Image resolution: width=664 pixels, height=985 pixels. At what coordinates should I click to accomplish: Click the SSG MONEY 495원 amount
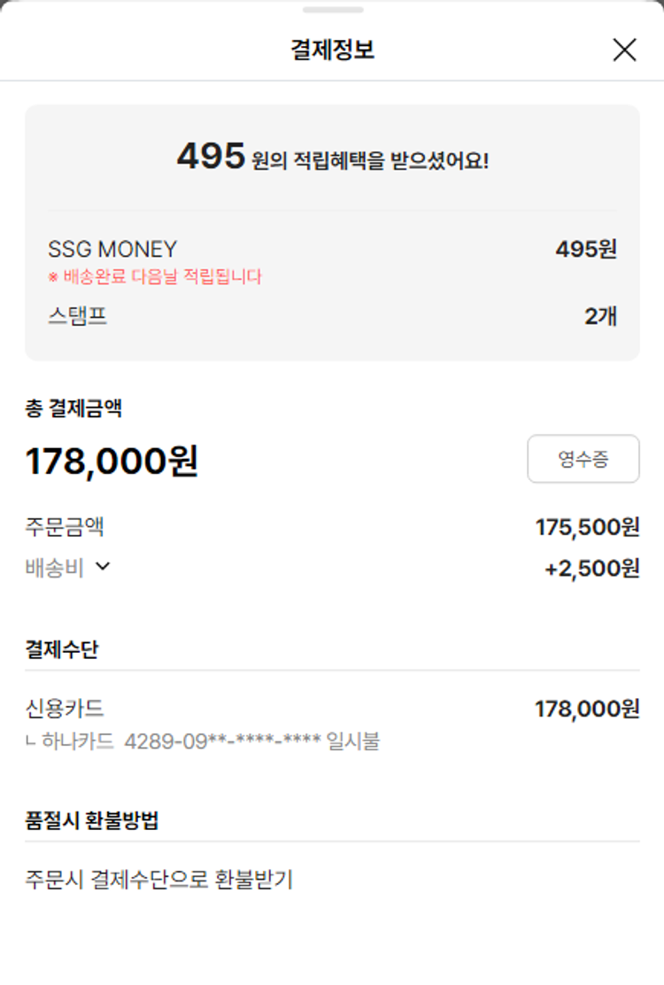(x=585, y=250)
